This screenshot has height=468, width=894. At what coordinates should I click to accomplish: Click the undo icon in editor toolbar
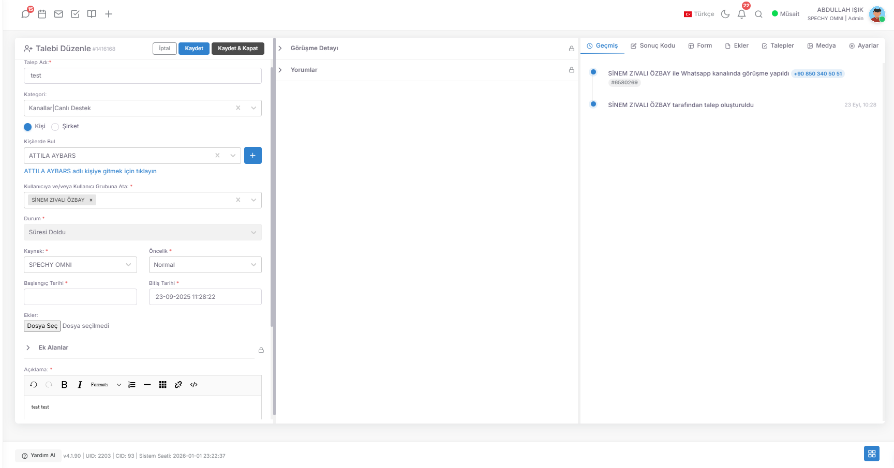[x=34, y=385]
